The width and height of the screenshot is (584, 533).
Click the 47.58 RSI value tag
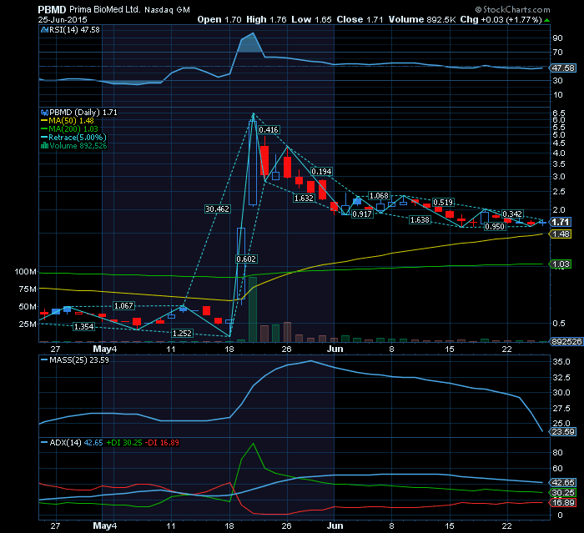coord(563,68)
